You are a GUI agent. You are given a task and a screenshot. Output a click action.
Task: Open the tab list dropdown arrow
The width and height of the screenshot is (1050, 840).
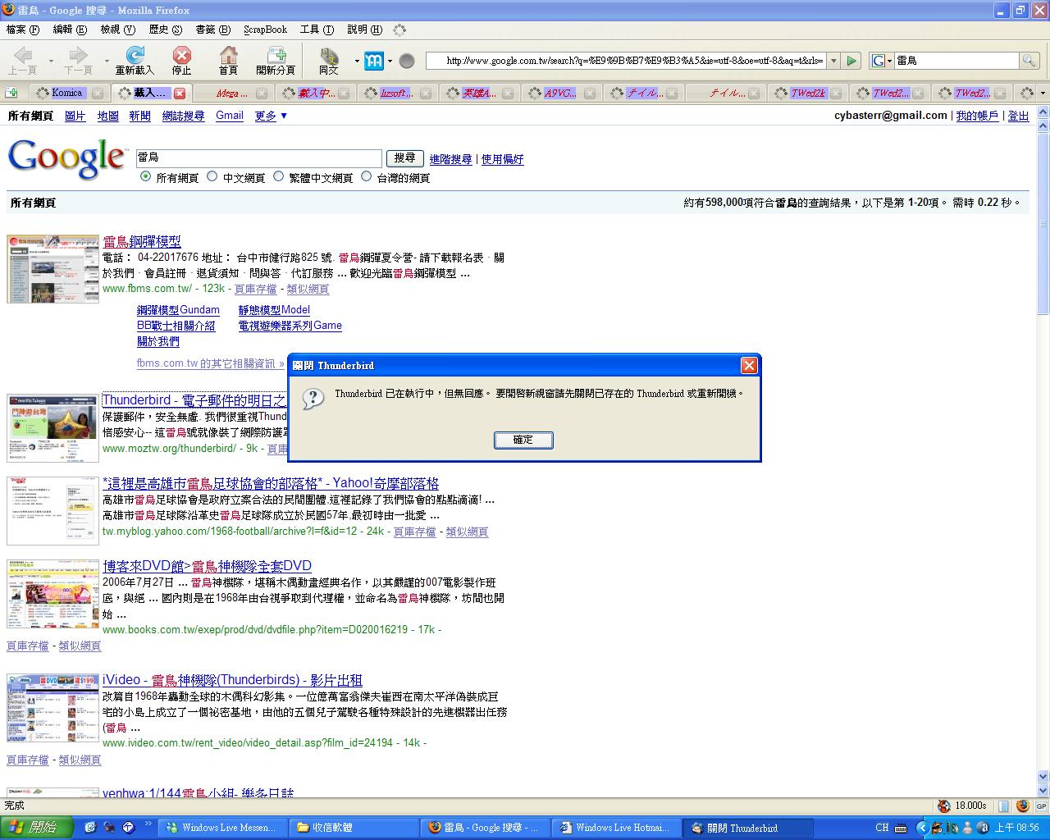pos(1043,93)
